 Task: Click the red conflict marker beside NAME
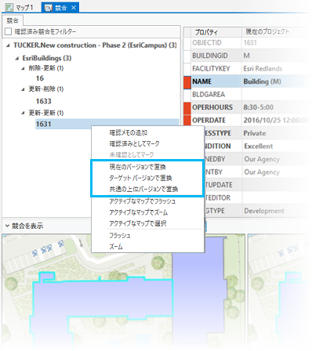(x=187, y=81)
